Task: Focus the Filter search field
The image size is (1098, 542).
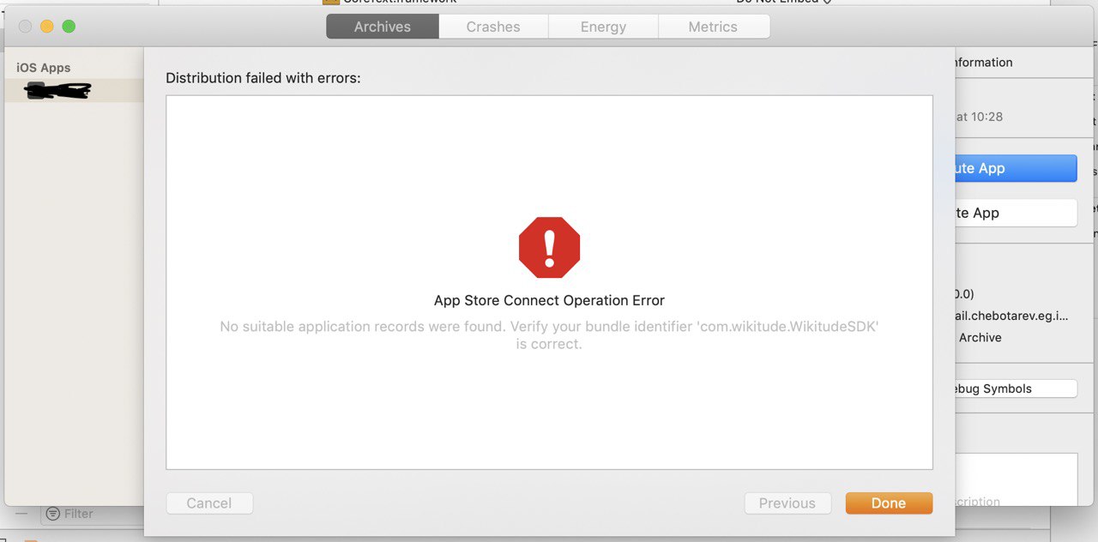Action: pyautogui.click(x=93, y=514)
